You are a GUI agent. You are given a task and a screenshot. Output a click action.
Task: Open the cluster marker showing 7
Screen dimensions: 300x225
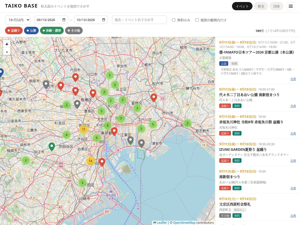pyautogui.click(x=121, y=118)
